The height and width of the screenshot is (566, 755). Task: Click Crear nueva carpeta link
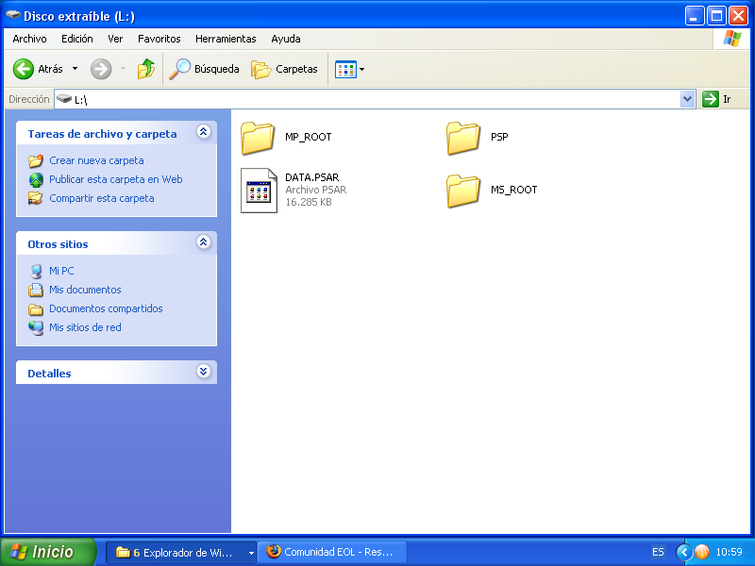96,160
